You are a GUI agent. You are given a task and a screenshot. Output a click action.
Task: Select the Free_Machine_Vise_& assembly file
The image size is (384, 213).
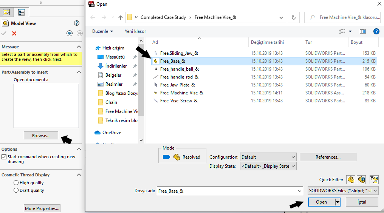(181, 93)
